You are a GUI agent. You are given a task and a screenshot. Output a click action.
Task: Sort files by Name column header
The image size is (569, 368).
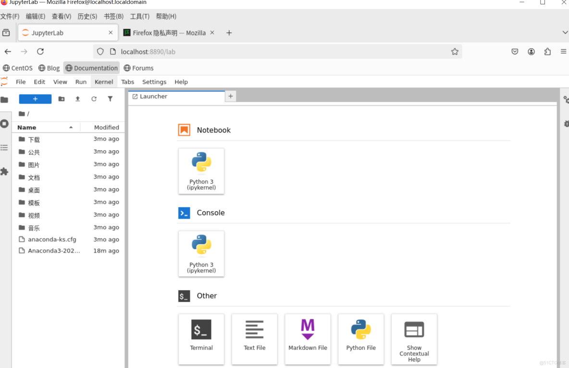tap(27, 127)
